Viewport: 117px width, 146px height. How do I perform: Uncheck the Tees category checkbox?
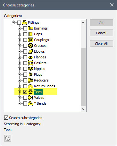[x=25, y=92]
